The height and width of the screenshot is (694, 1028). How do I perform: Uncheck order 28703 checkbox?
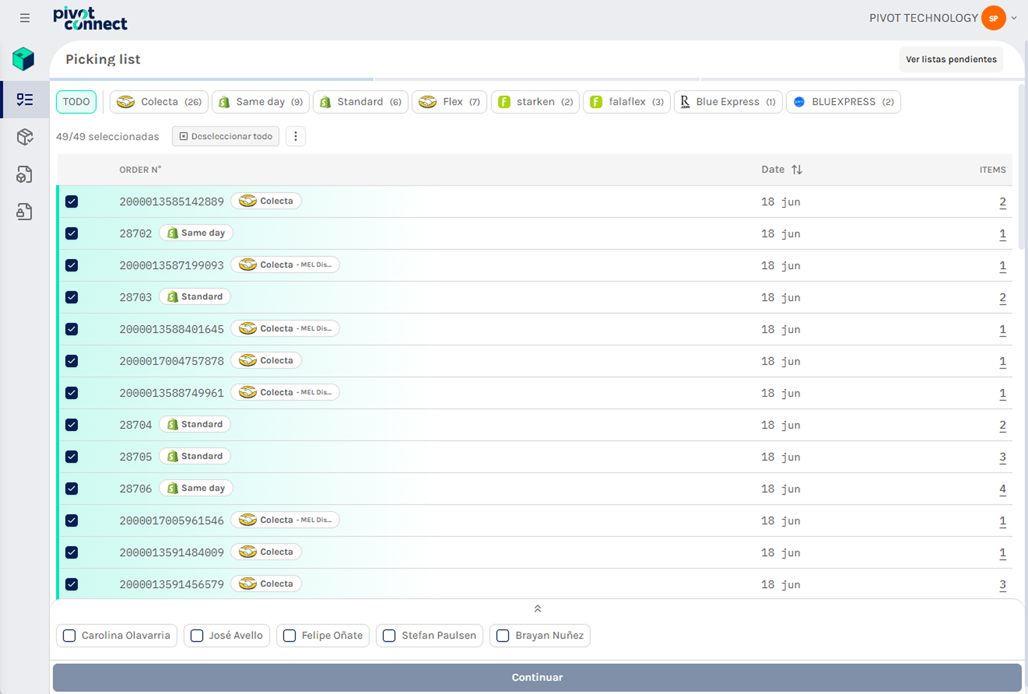pos(72,297)
